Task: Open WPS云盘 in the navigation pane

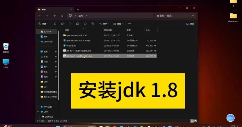Action: 46,107
